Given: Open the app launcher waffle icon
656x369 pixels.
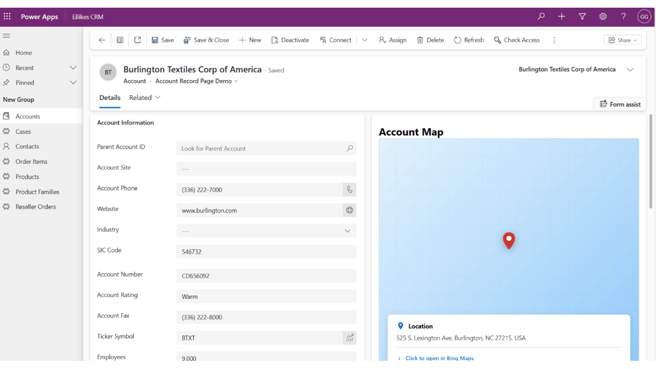Looking at the screenshot, I should (7, 16).
